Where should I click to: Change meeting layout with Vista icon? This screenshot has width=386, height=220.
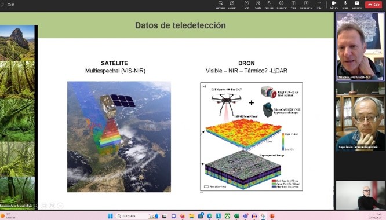[x=293, y=5]
